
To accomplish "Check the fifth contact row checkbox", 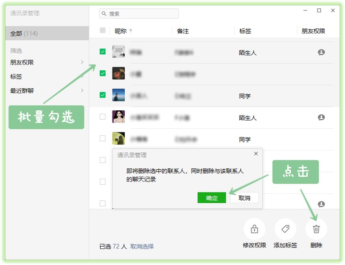I will click(x=103, y=138).
